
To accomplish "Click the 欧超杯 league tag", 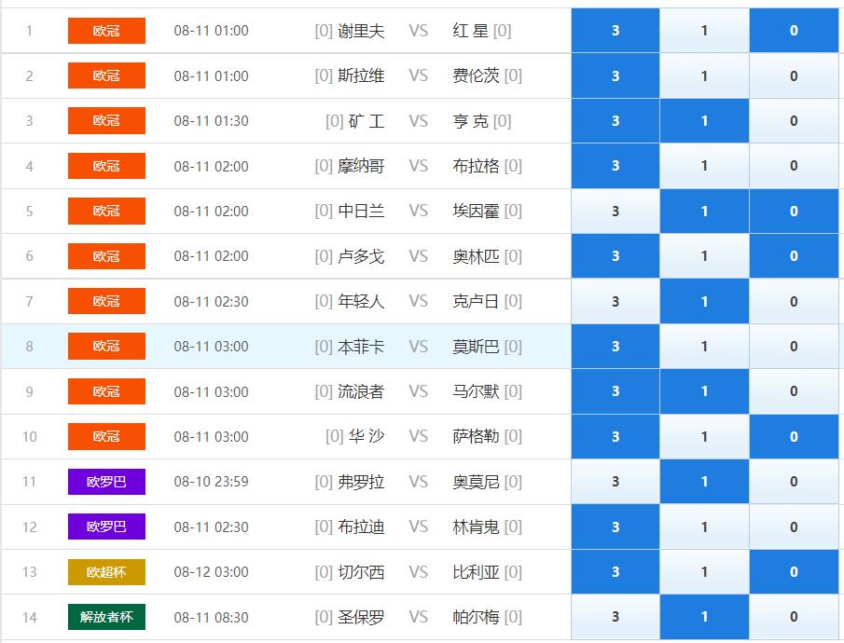I will click(x=106, y=572).
